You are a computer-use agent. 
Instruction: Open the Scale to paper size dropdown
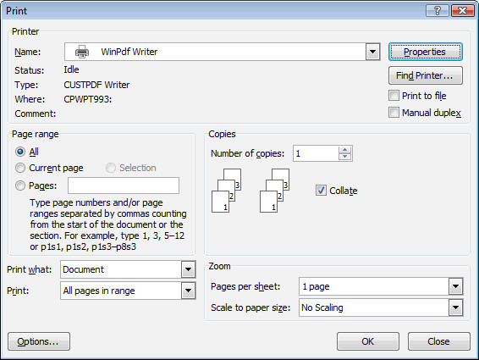point(456,307)
